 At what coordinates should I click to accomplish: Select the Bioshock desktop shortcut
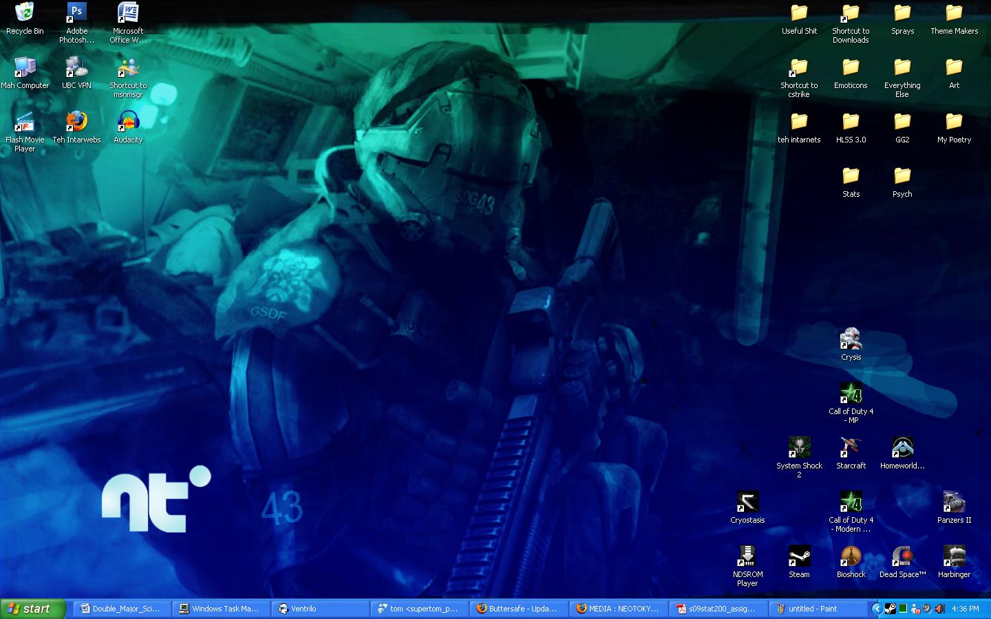pyautogui.click(x=851, y=562)
